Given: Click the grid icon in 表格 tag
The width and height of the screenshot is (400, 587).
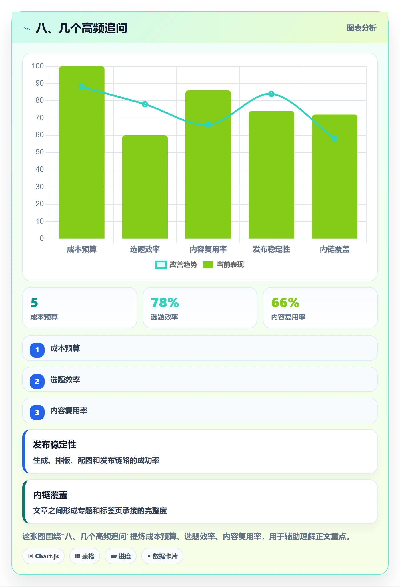Looking at the screenshot, I should click(77, 556).
